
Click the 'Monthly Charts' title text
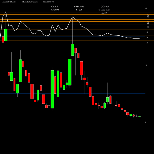point(9,2)
